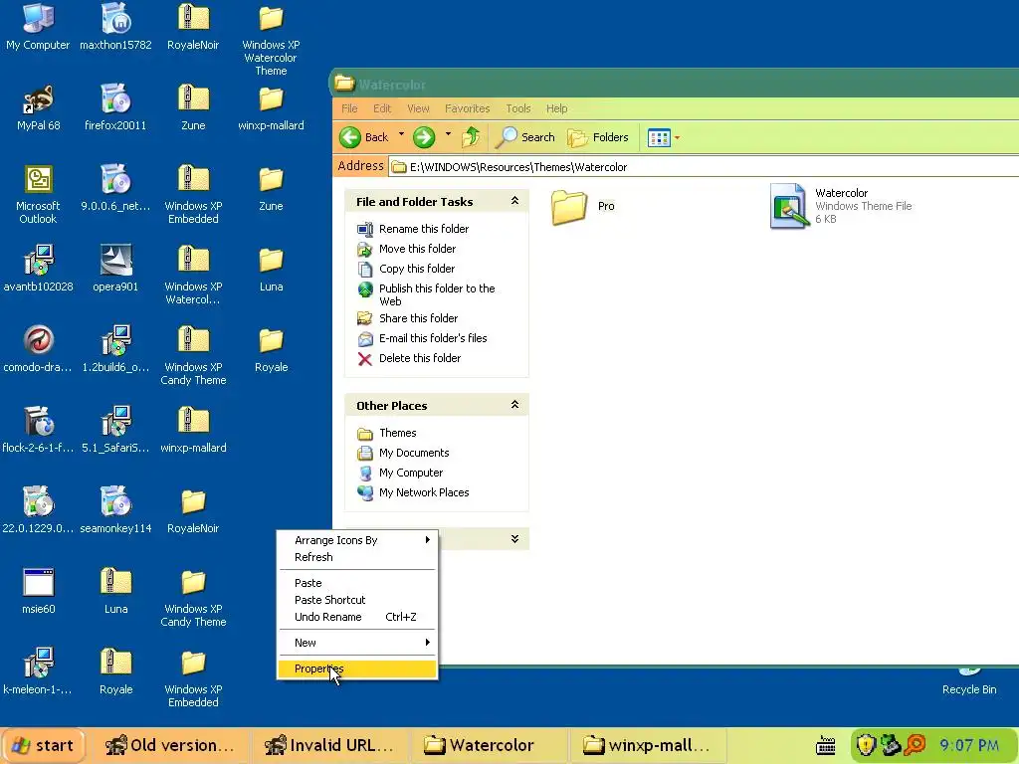
Task: Open Microsoft Outlook desktop icon
Action: [x=38, y=194]
